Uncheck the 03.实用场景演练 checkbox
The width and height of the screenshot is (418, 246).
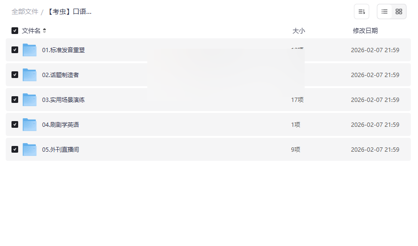pos(15,100)
